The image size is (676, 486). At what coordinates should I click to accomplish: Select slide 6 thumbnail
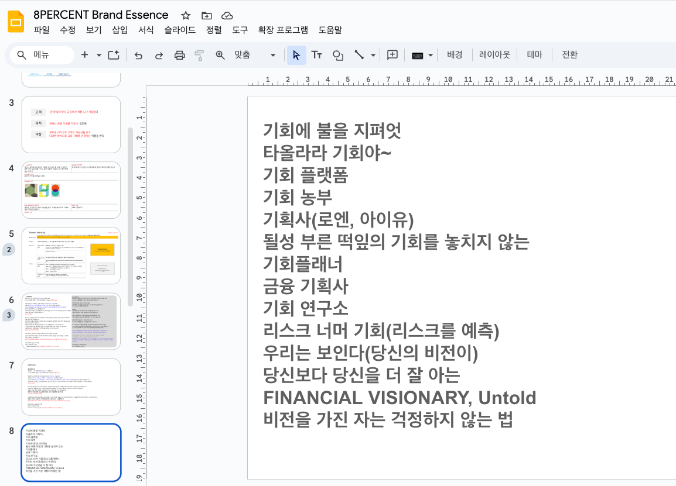71,321
